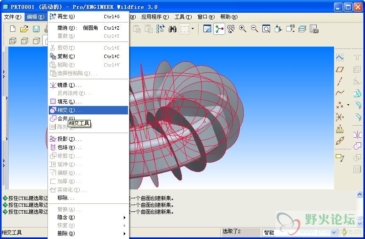
Task: Click the Zoom Out magnifier icon
Action: point(254,29)
